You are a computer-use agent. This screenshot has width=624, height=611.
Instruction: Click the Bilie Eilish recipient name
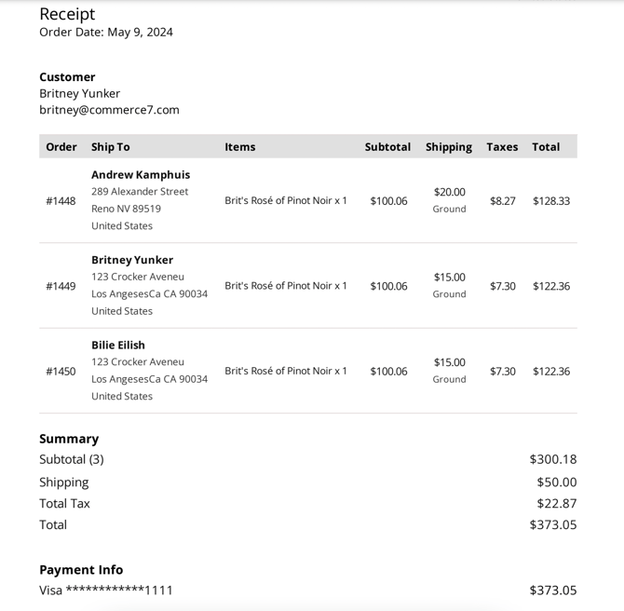pyautogui.click(x=118, y=346)
